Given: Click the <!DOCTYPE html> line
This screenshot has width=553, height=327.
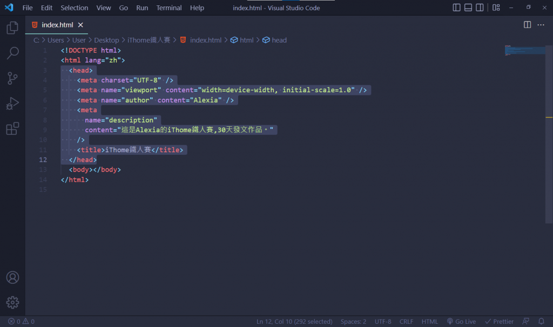Looking at the screenshot, I should pos(91,50).
